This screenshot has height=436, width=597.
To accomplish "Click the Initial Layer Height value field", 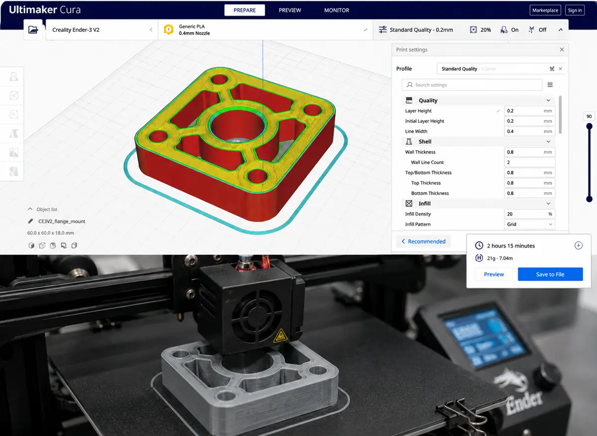I will 529,121.
